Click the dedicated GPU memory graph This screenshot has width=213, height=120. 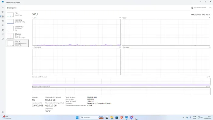121,82
